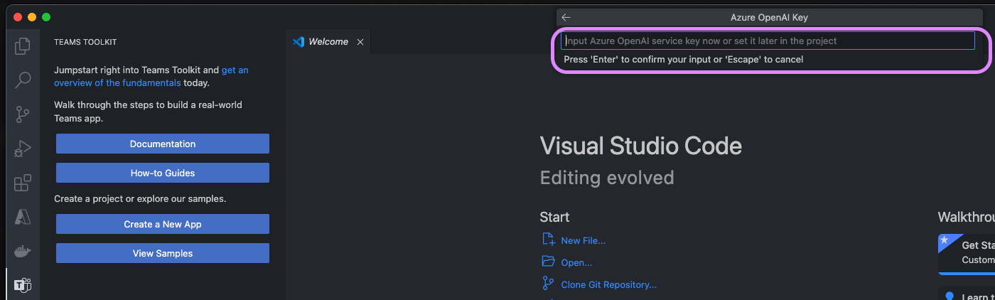Click the View Samples button
This screenshot has width=995, height=300.
[x=163, y=253]
